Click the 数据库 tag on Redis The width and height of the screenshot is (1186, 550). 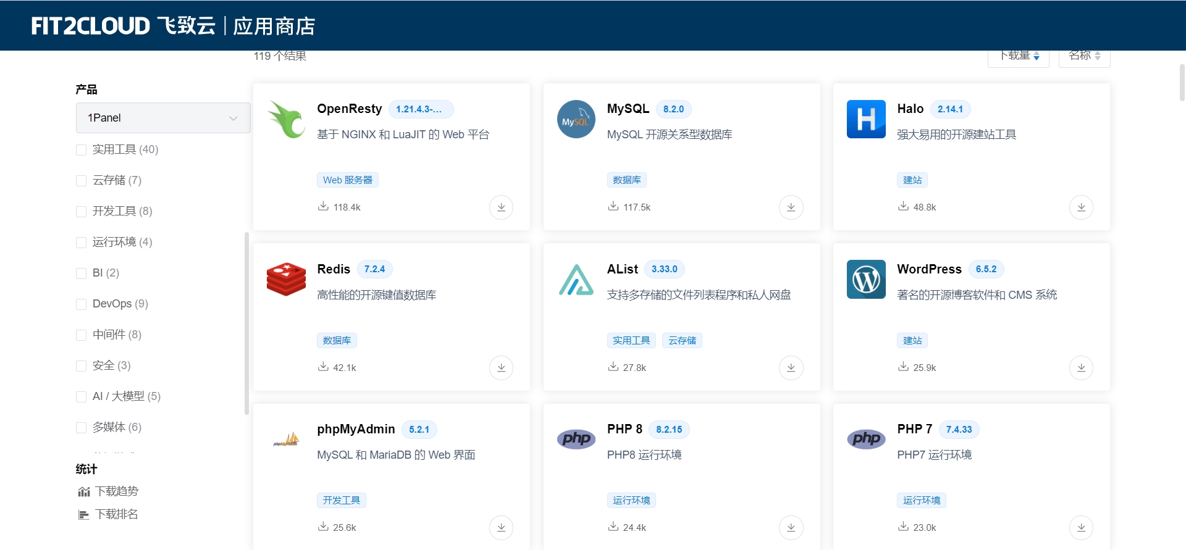click(337, 341)
